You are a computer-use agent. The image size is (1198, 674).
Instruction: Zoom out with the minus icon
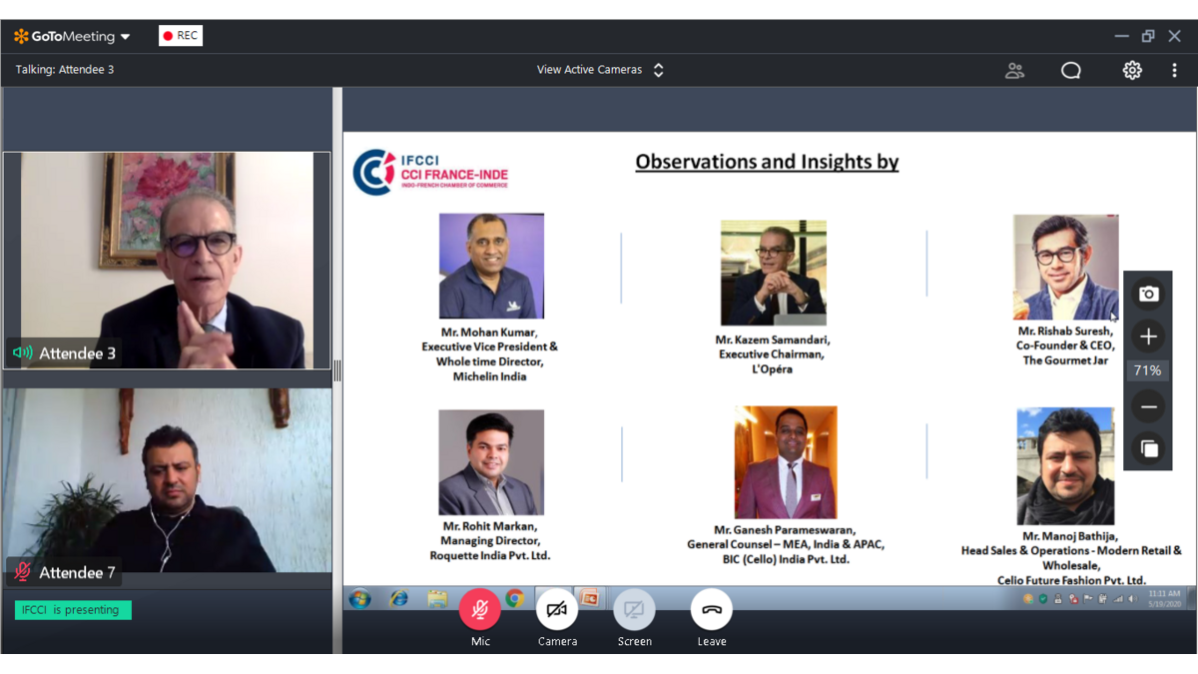click(1148, 406)
